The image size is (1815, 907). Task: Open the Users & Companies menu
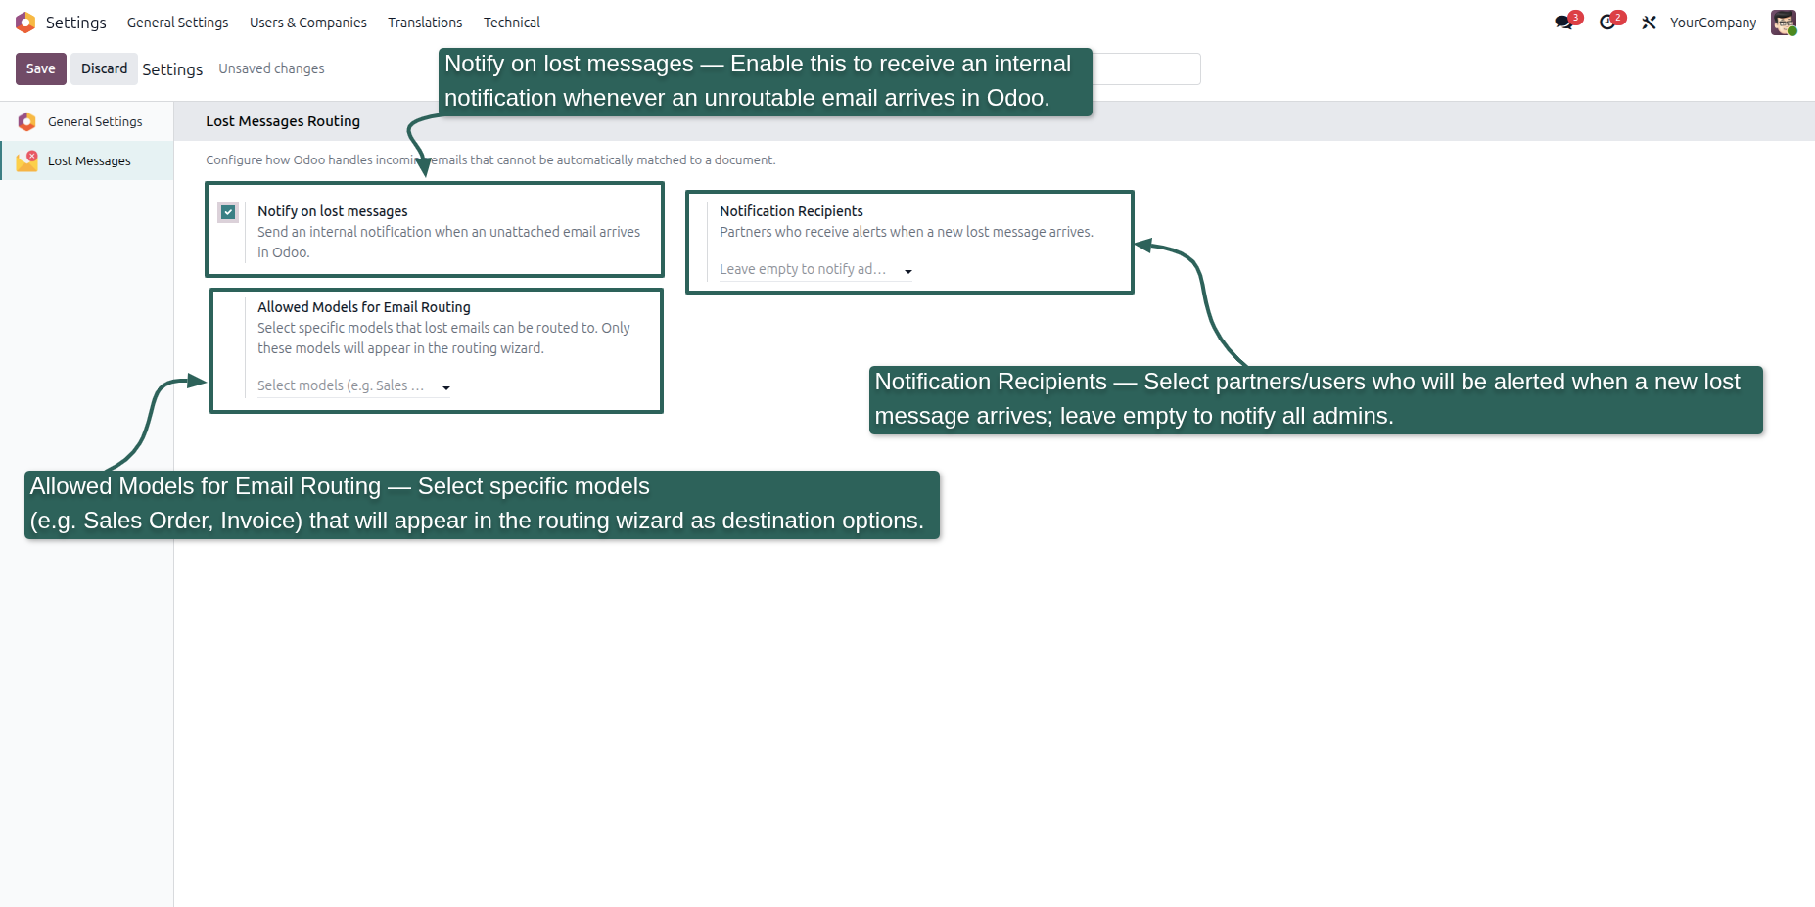click(307, 23)
